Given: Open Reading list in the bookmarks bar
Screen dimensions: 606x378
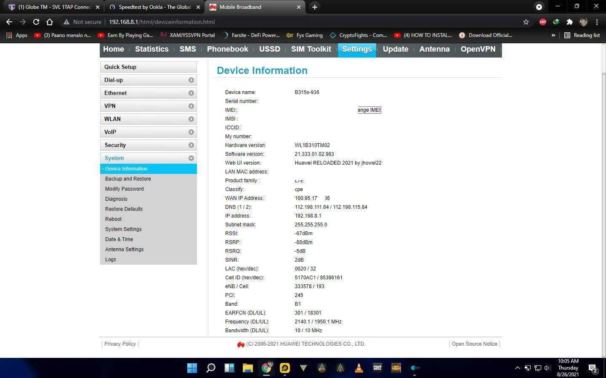Looking at the screenshot, I should point(582,35).
